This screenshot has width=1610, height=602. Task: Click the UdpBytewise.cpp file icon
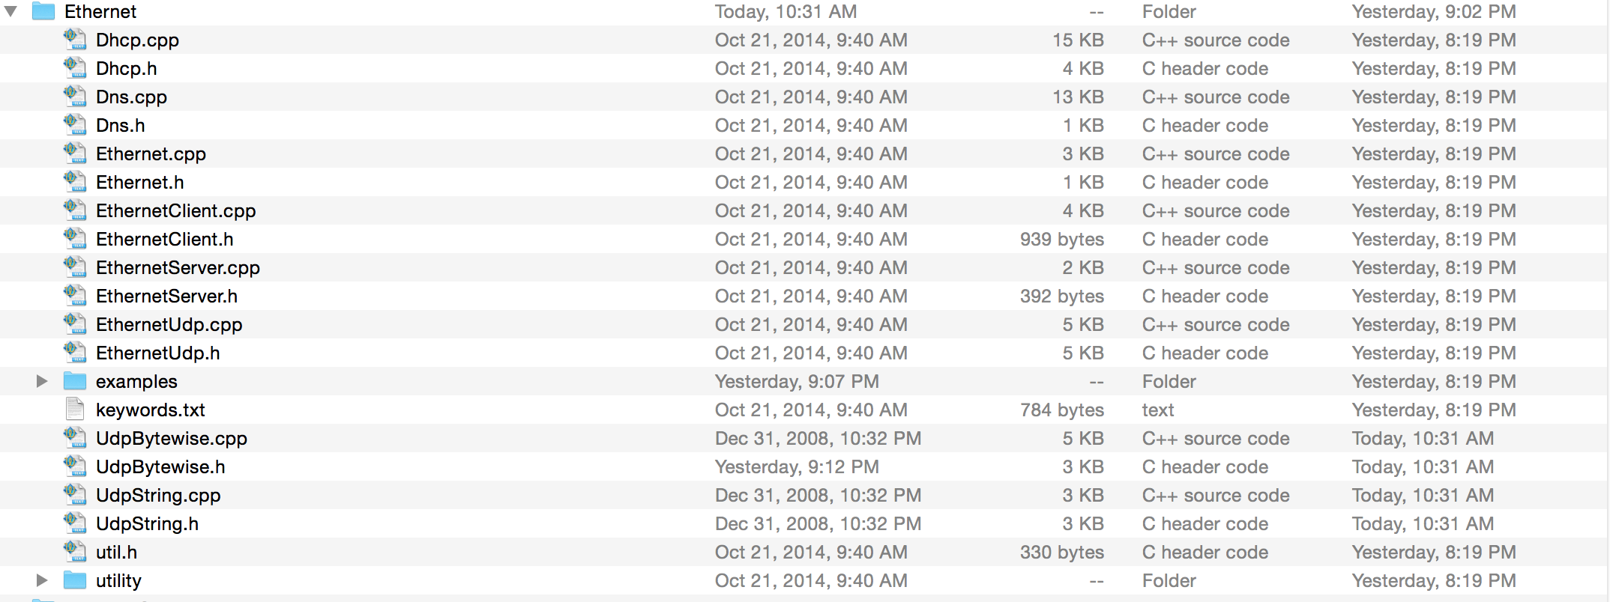tap(74, 438)
